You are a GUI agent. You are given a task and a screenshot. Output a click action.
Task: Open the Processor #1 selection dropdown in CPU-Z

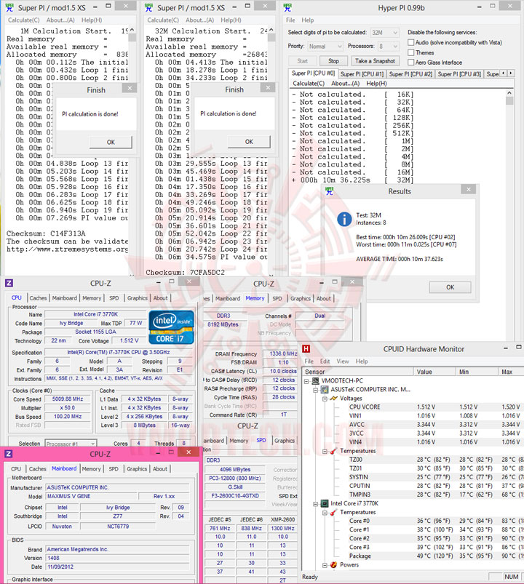click(71, 444)
